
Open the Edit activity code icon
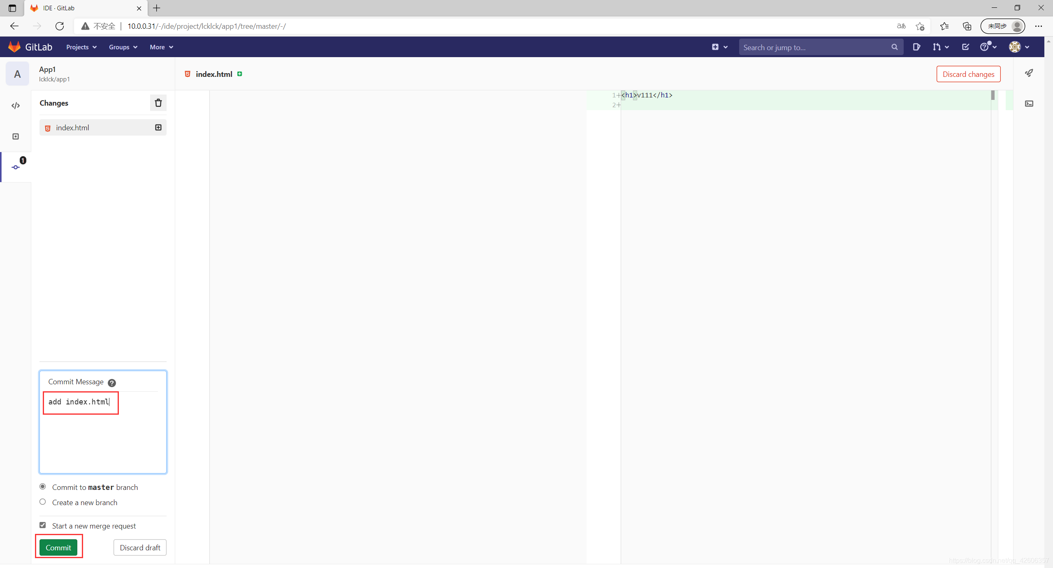[16, 106]
